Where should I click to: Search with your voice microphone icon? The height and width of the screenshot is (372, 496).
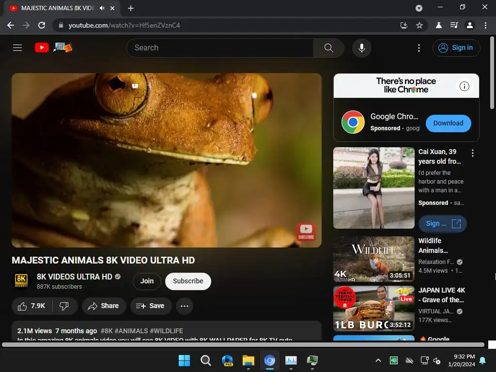click(x=361, y=48)
